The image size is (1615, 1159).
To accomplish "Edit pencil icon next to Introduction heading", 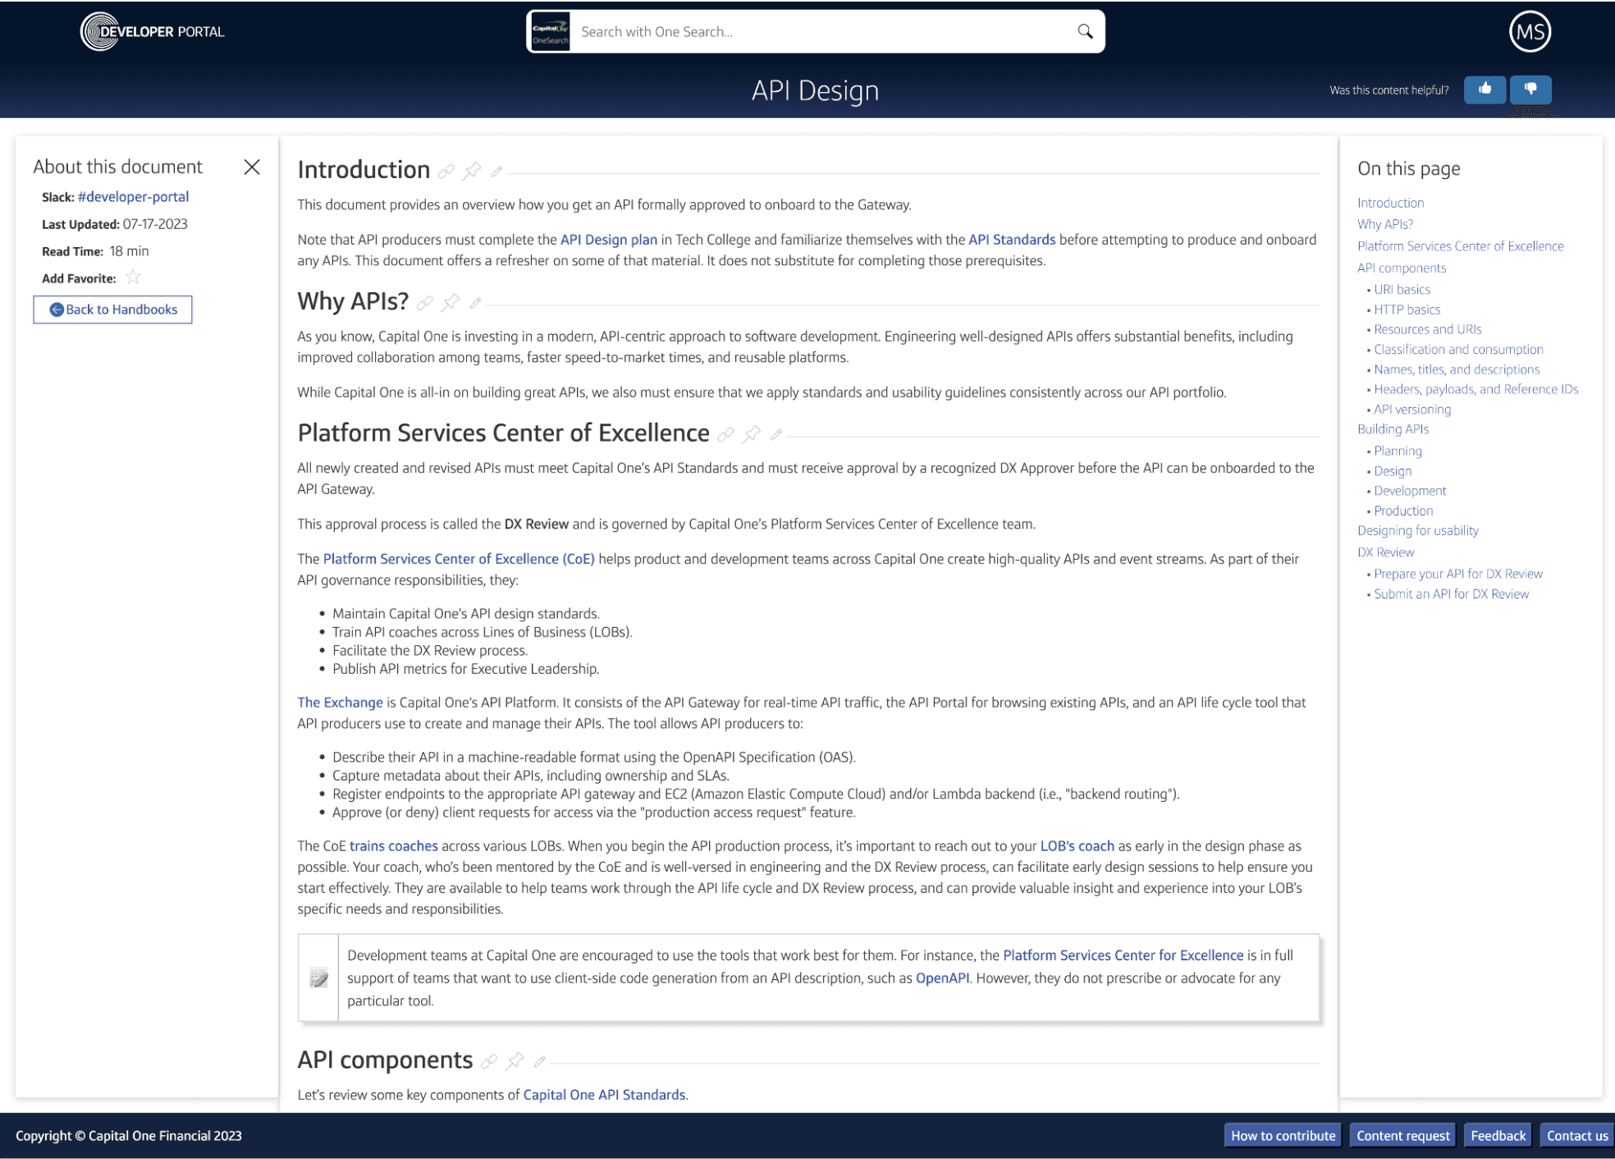I will coord(496,171).
